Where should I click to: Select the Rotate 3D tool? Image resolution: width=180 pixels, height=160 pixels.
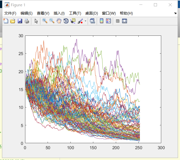tap(66, 21)
